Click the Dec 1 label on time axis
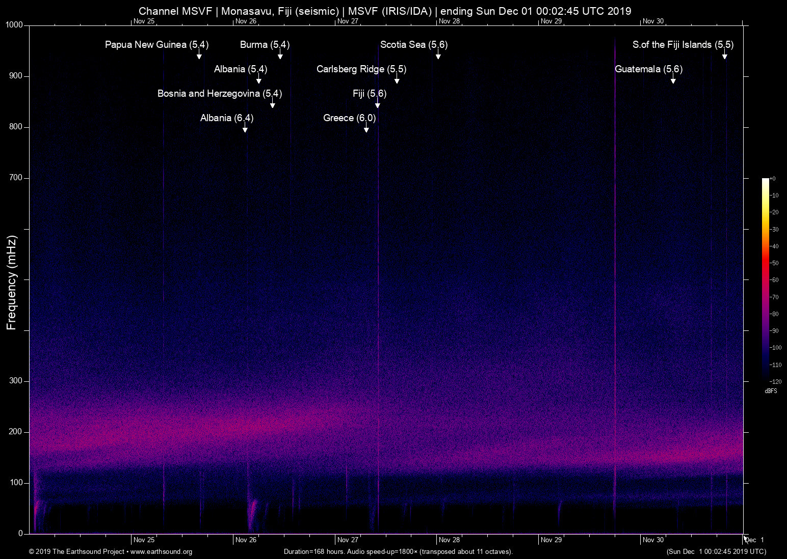 coord(754,540)
